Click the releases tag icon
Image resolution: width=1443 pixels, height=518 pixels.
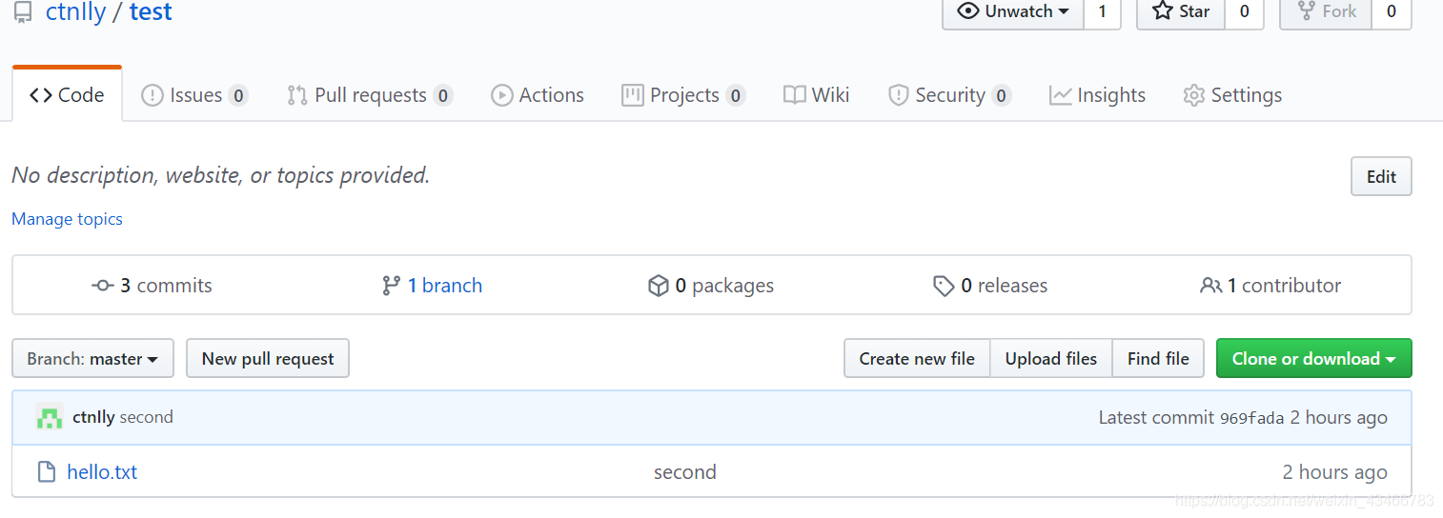[944, 286]
